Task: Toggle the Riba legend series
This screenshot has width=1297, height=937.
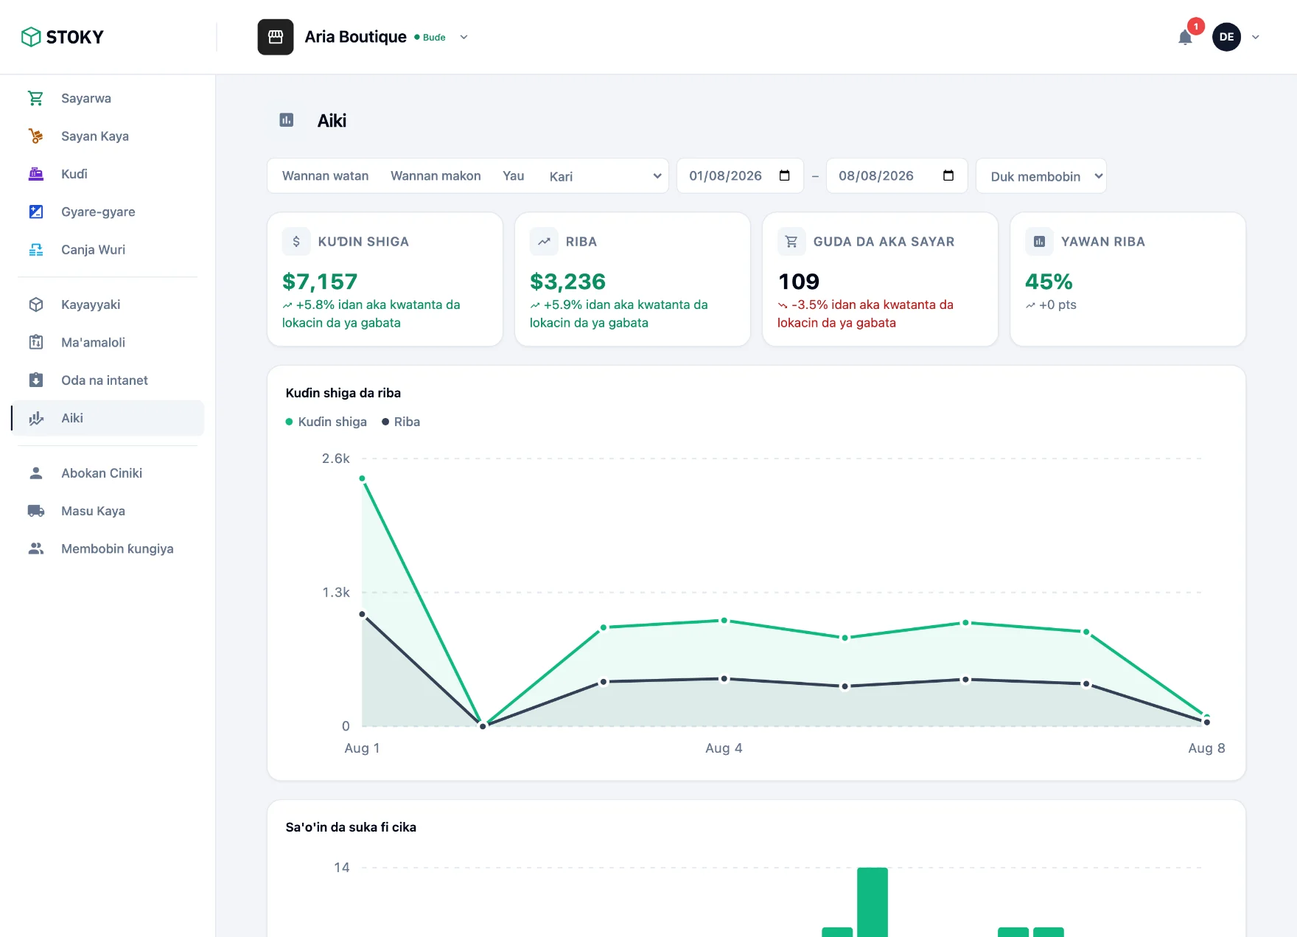Action: tap(401, 422)
